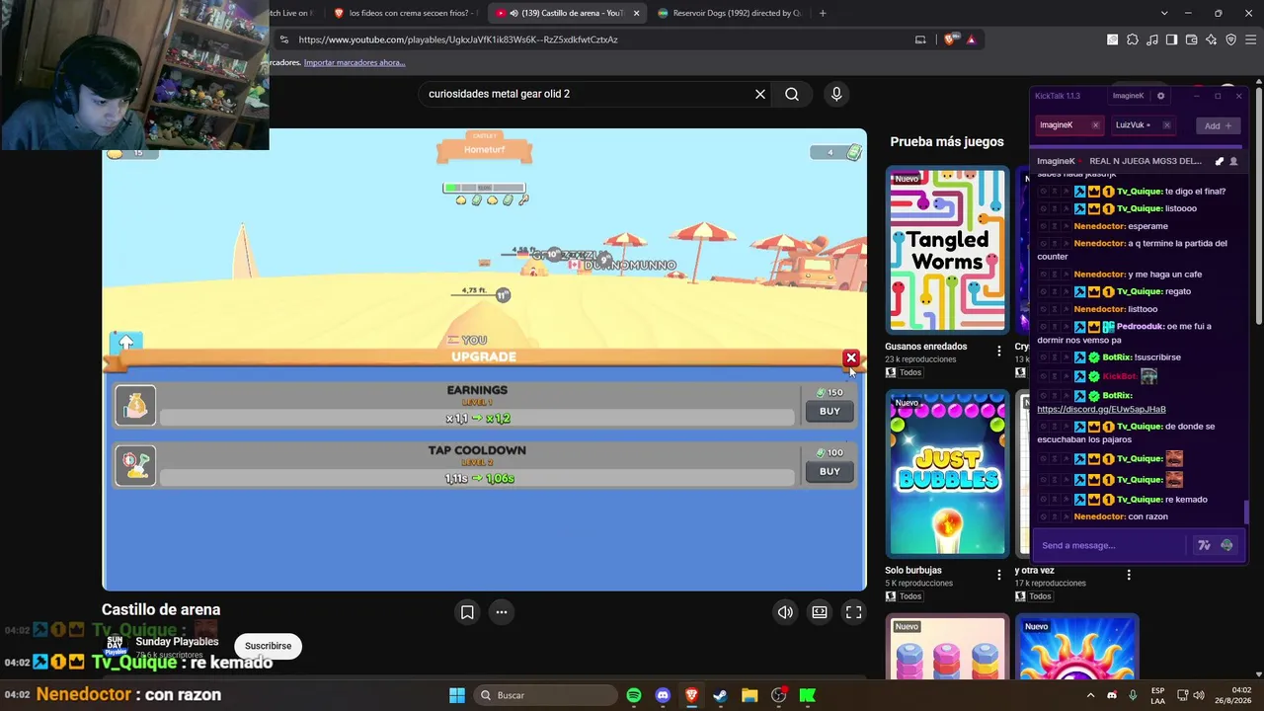Open the Kick app from the taskbar
Screen dimensions: 1264x711
pyautogui.click(x=808, y=695)
